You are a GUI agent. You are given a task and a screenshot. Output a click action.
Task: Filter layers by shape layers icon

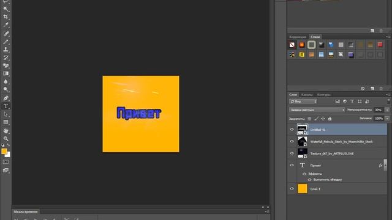point(360,101)
